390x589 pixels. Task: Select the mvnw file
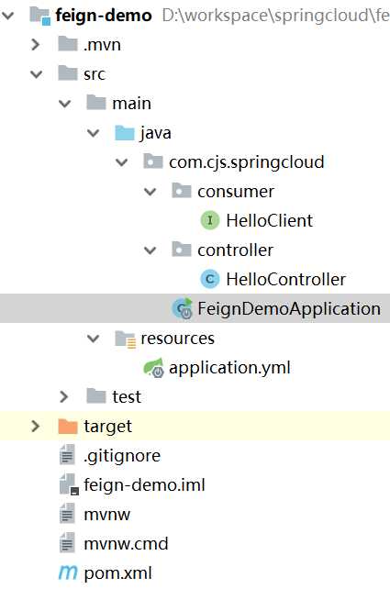[x=106, y=515]
